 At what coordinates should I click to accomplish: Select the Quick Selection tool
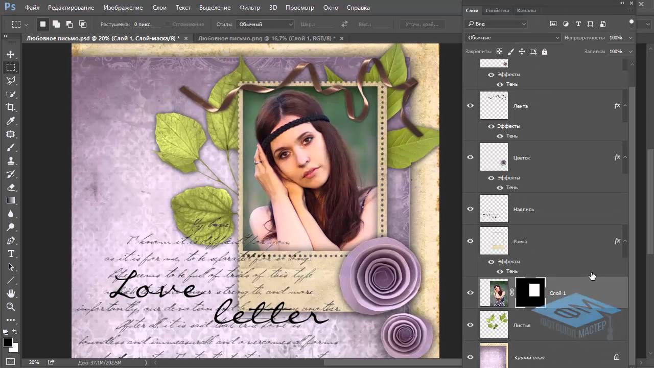(11, 94)
